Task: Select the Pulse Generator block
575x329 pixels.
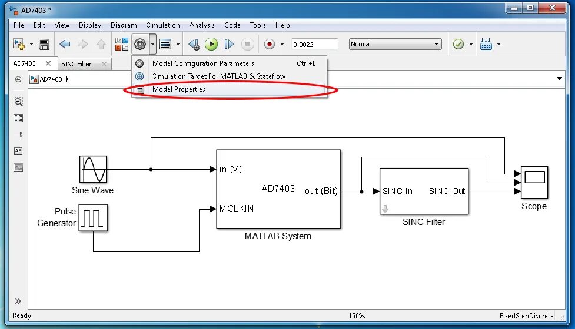Action: pyautogui.click(x=93, y=218)
